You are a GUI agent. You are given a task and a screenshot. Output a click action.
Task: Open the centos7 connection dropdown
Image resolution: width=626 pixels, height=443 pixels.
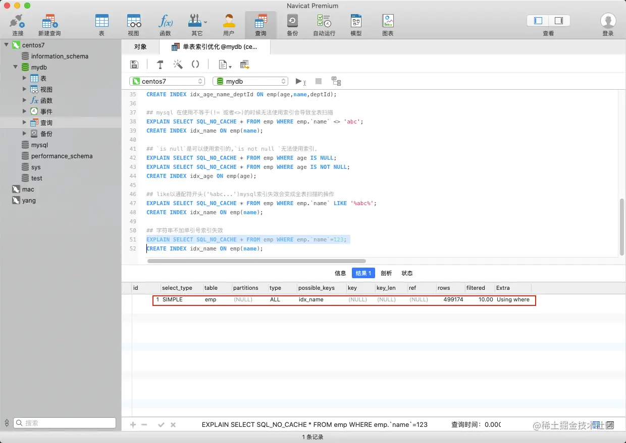click(x=167, y=81)
